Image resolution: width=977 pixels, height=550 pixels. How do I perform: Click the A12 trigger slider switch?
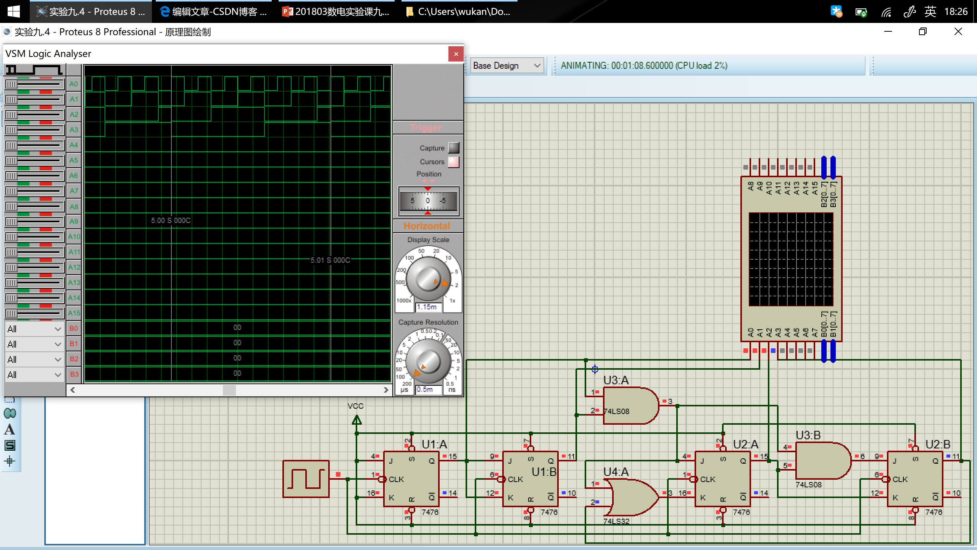point(34,267)
